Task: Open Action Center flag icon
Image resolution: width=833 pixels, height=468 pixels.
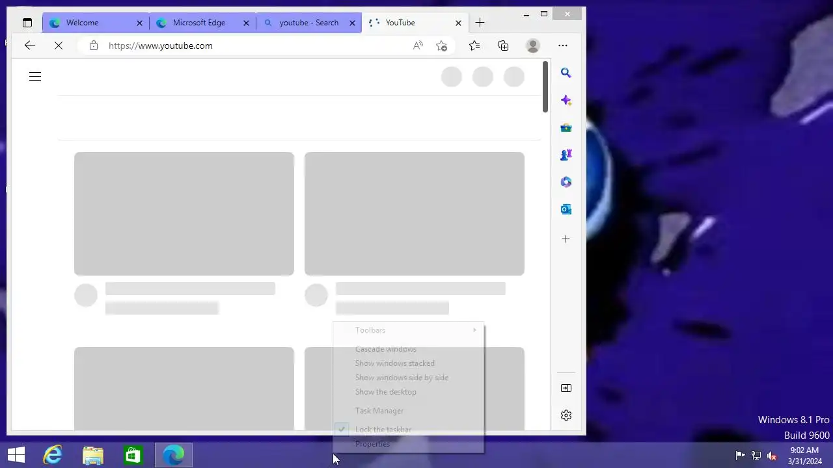Action: (x=740, y=456)
